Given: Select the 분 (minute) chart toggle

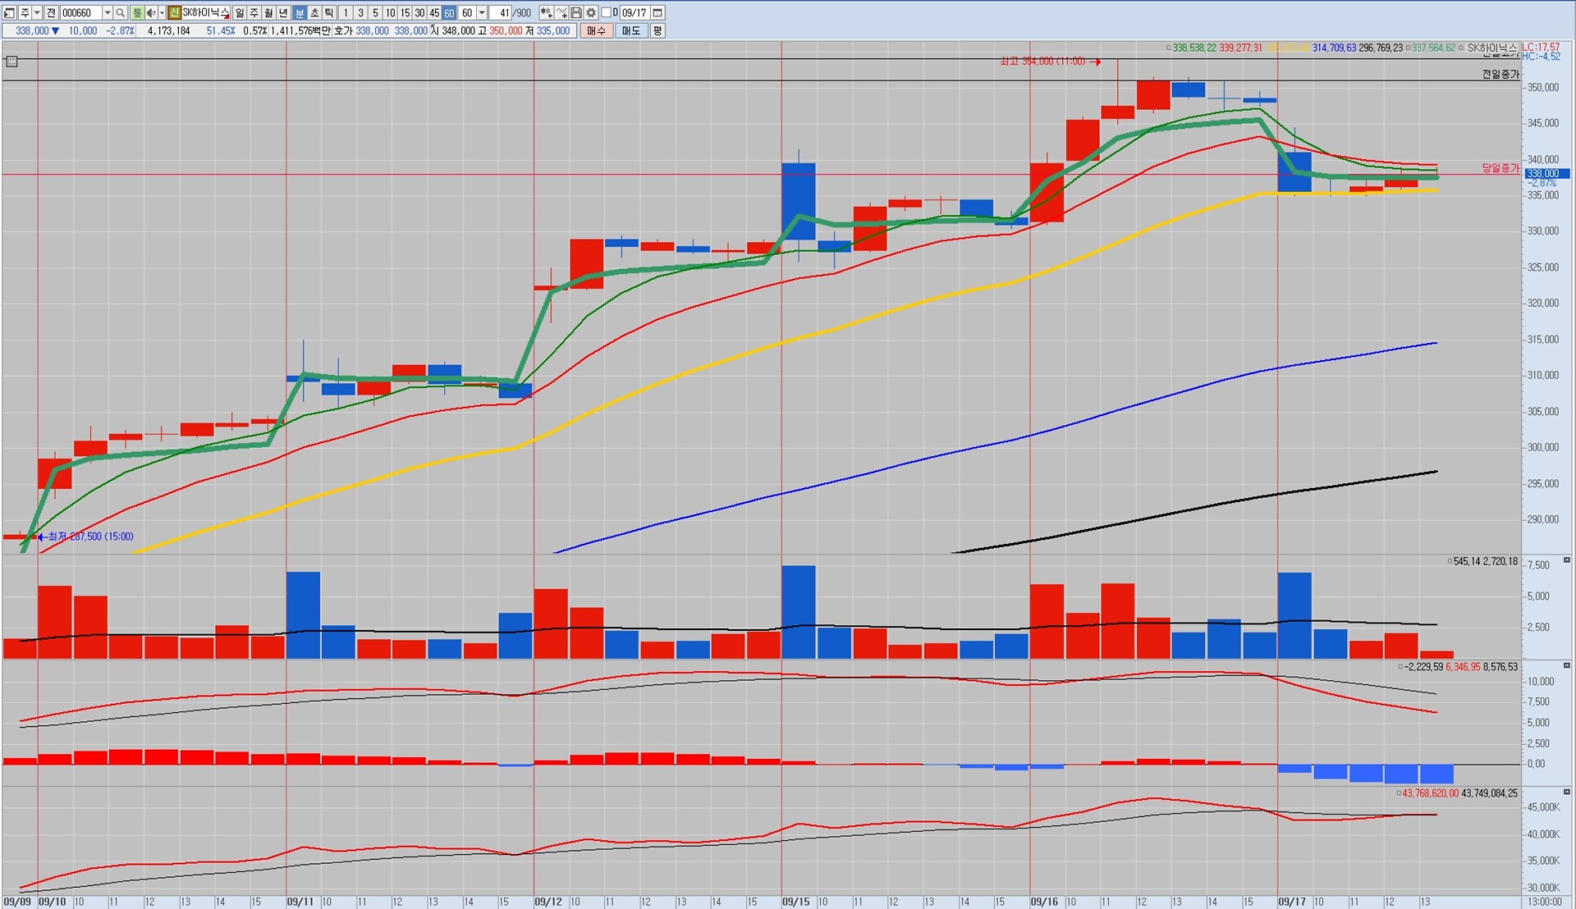Looking at the screenshot, I should 300,13.
